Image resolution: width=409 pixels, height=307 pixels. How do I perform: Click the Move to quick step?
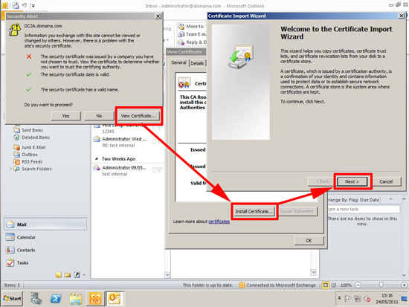192,26
